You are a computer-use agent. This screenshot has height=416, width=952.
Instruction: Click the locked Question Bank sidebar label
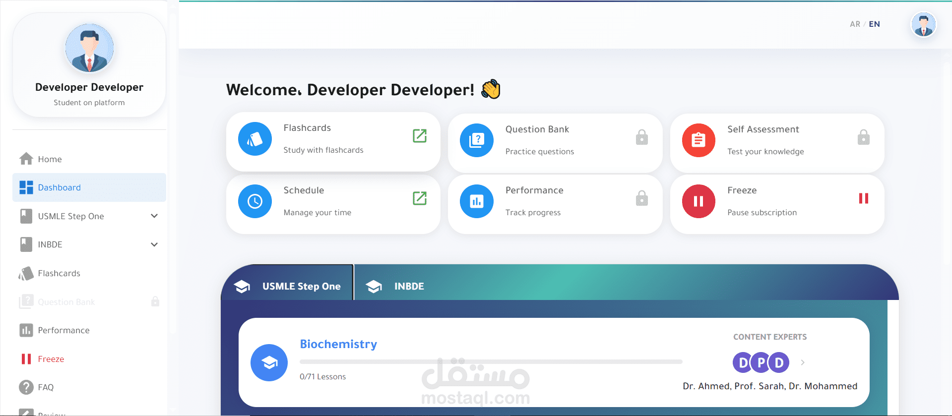click(66, 302)
